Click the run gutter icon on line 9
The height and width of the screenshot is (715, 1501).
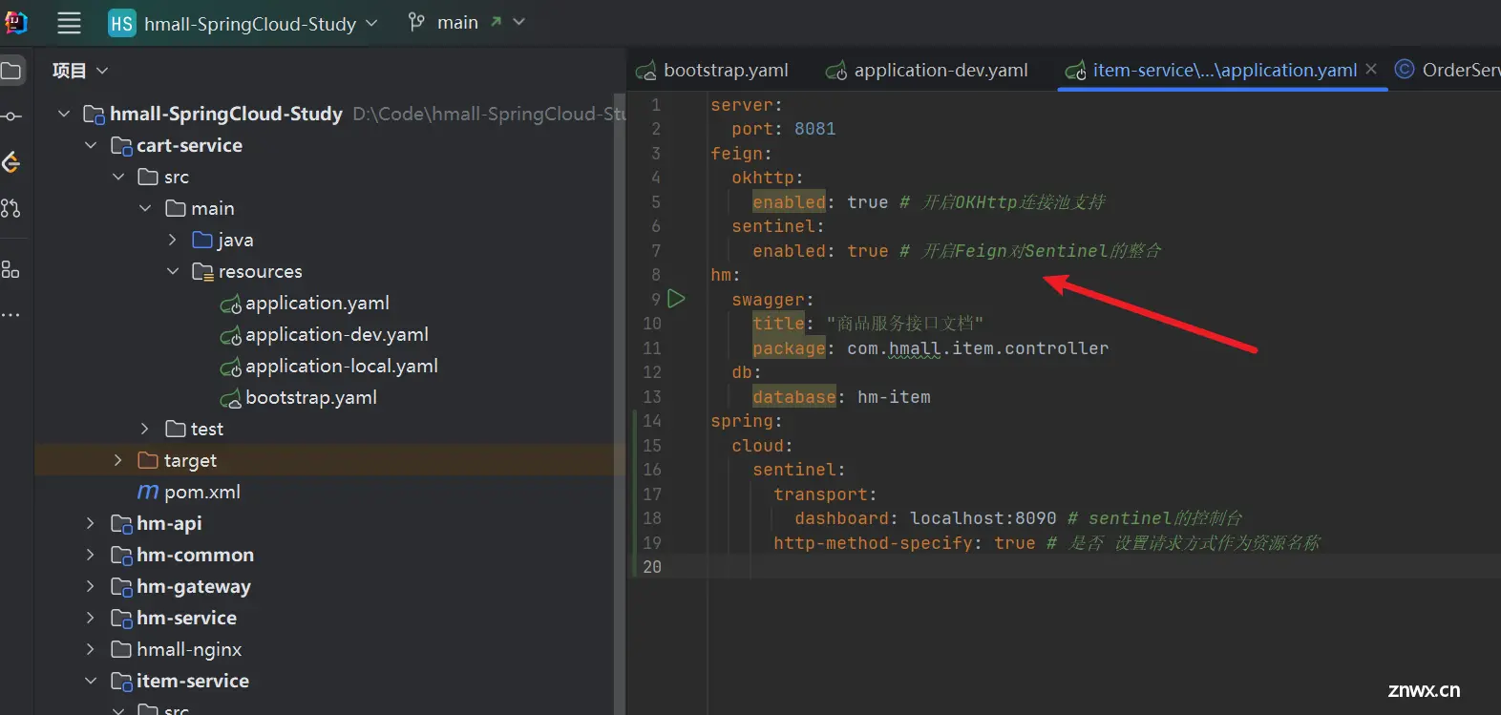click(x=676, y=299)
